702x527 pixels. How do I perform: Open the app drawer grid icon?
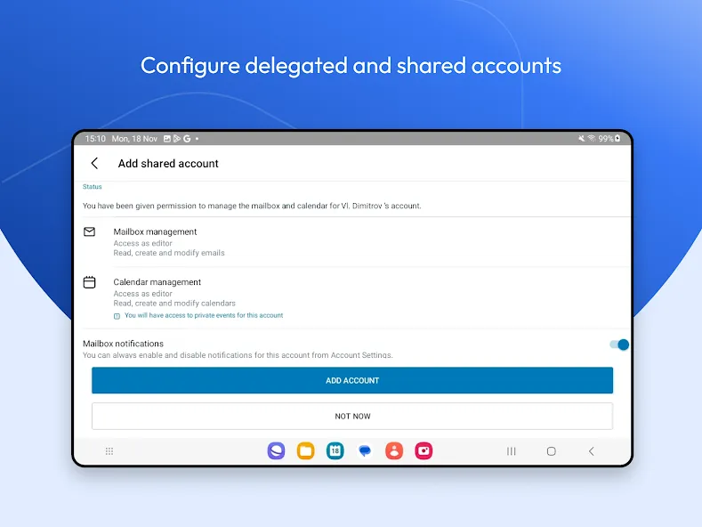click(x=109, y=451)
